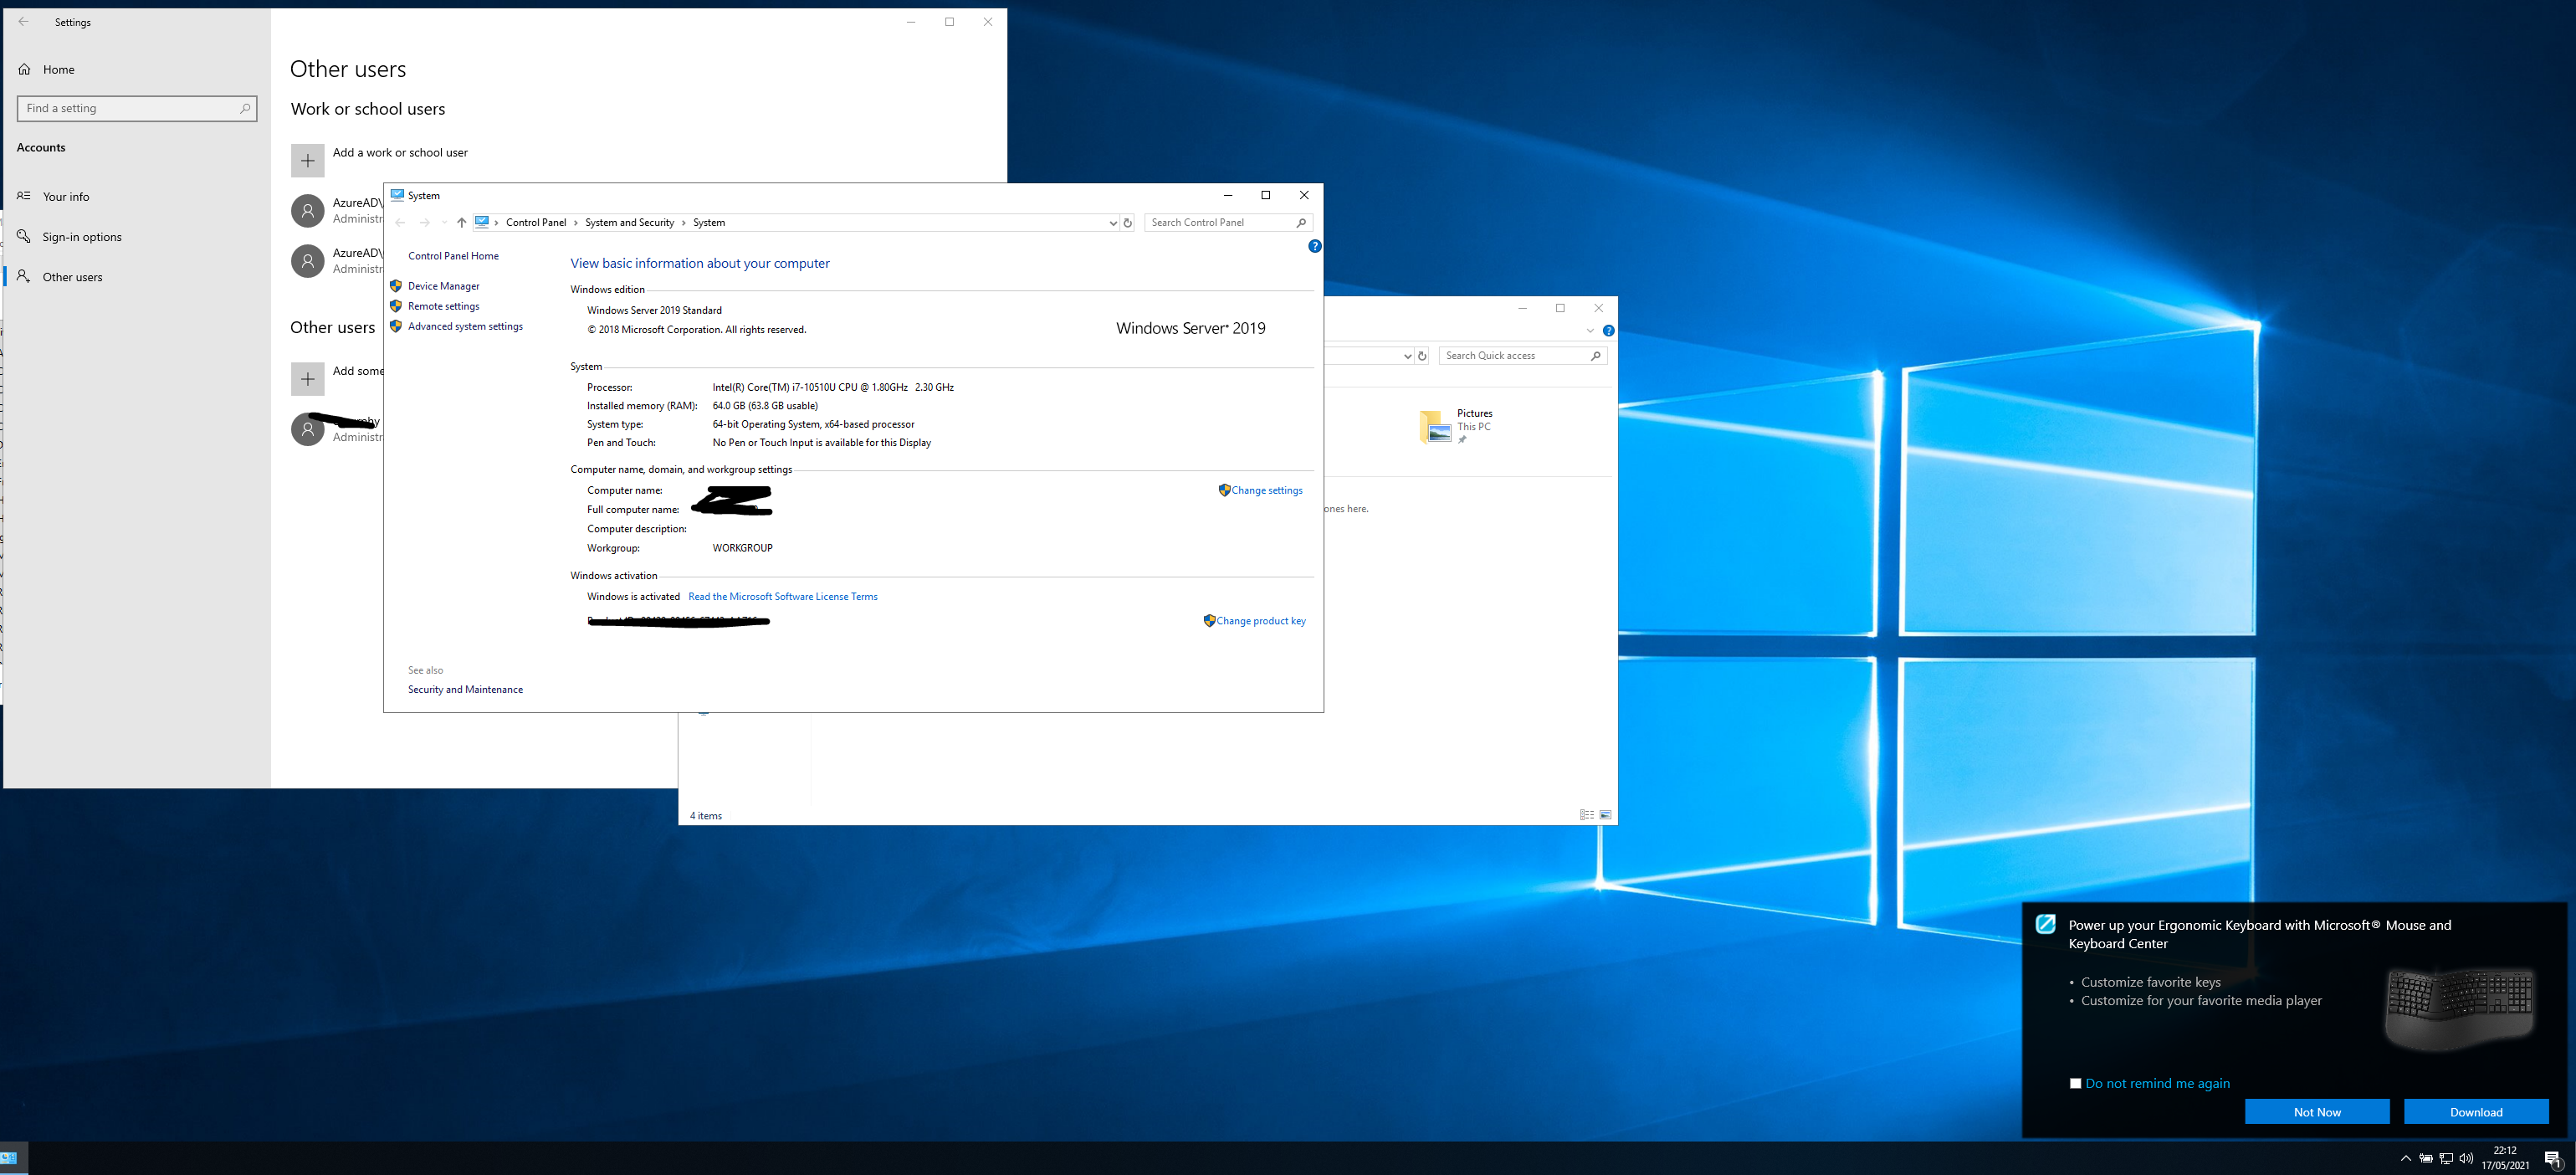
Task: Open recent locations dropdown in System window
Action: (x=444, y=222)
